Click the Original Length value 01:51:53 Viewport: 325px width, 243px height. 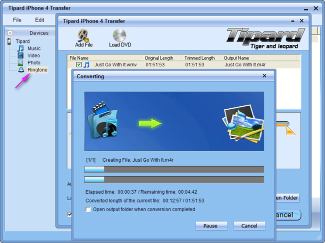(155, 65)
